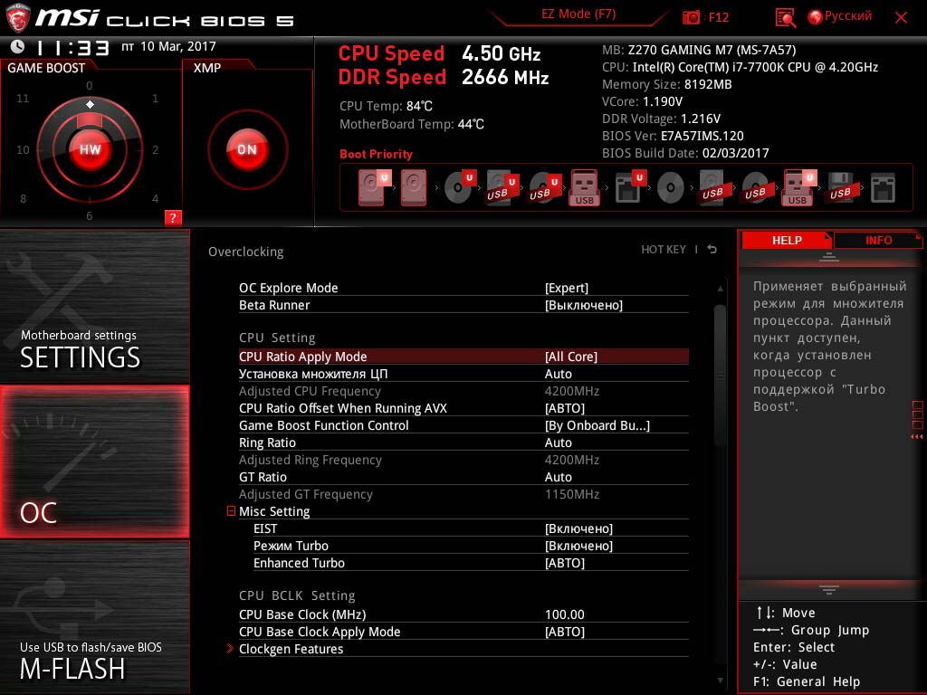Open CPU Ratio Offset When Running AVX option
The image size is (927, 695).
463,408
